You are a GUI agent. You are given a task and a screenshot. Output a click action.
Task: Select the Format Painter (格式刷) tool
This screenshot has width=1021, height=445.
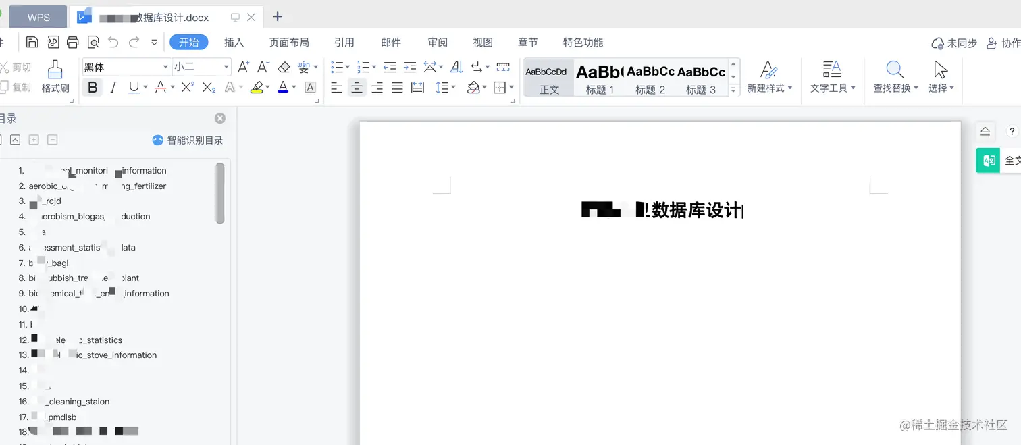tap(55, 76)
